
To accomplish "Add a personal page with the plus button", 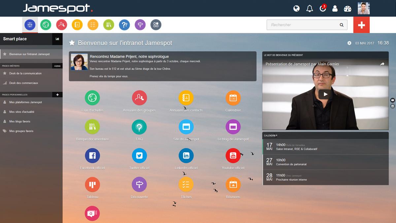I will point(57,94).
